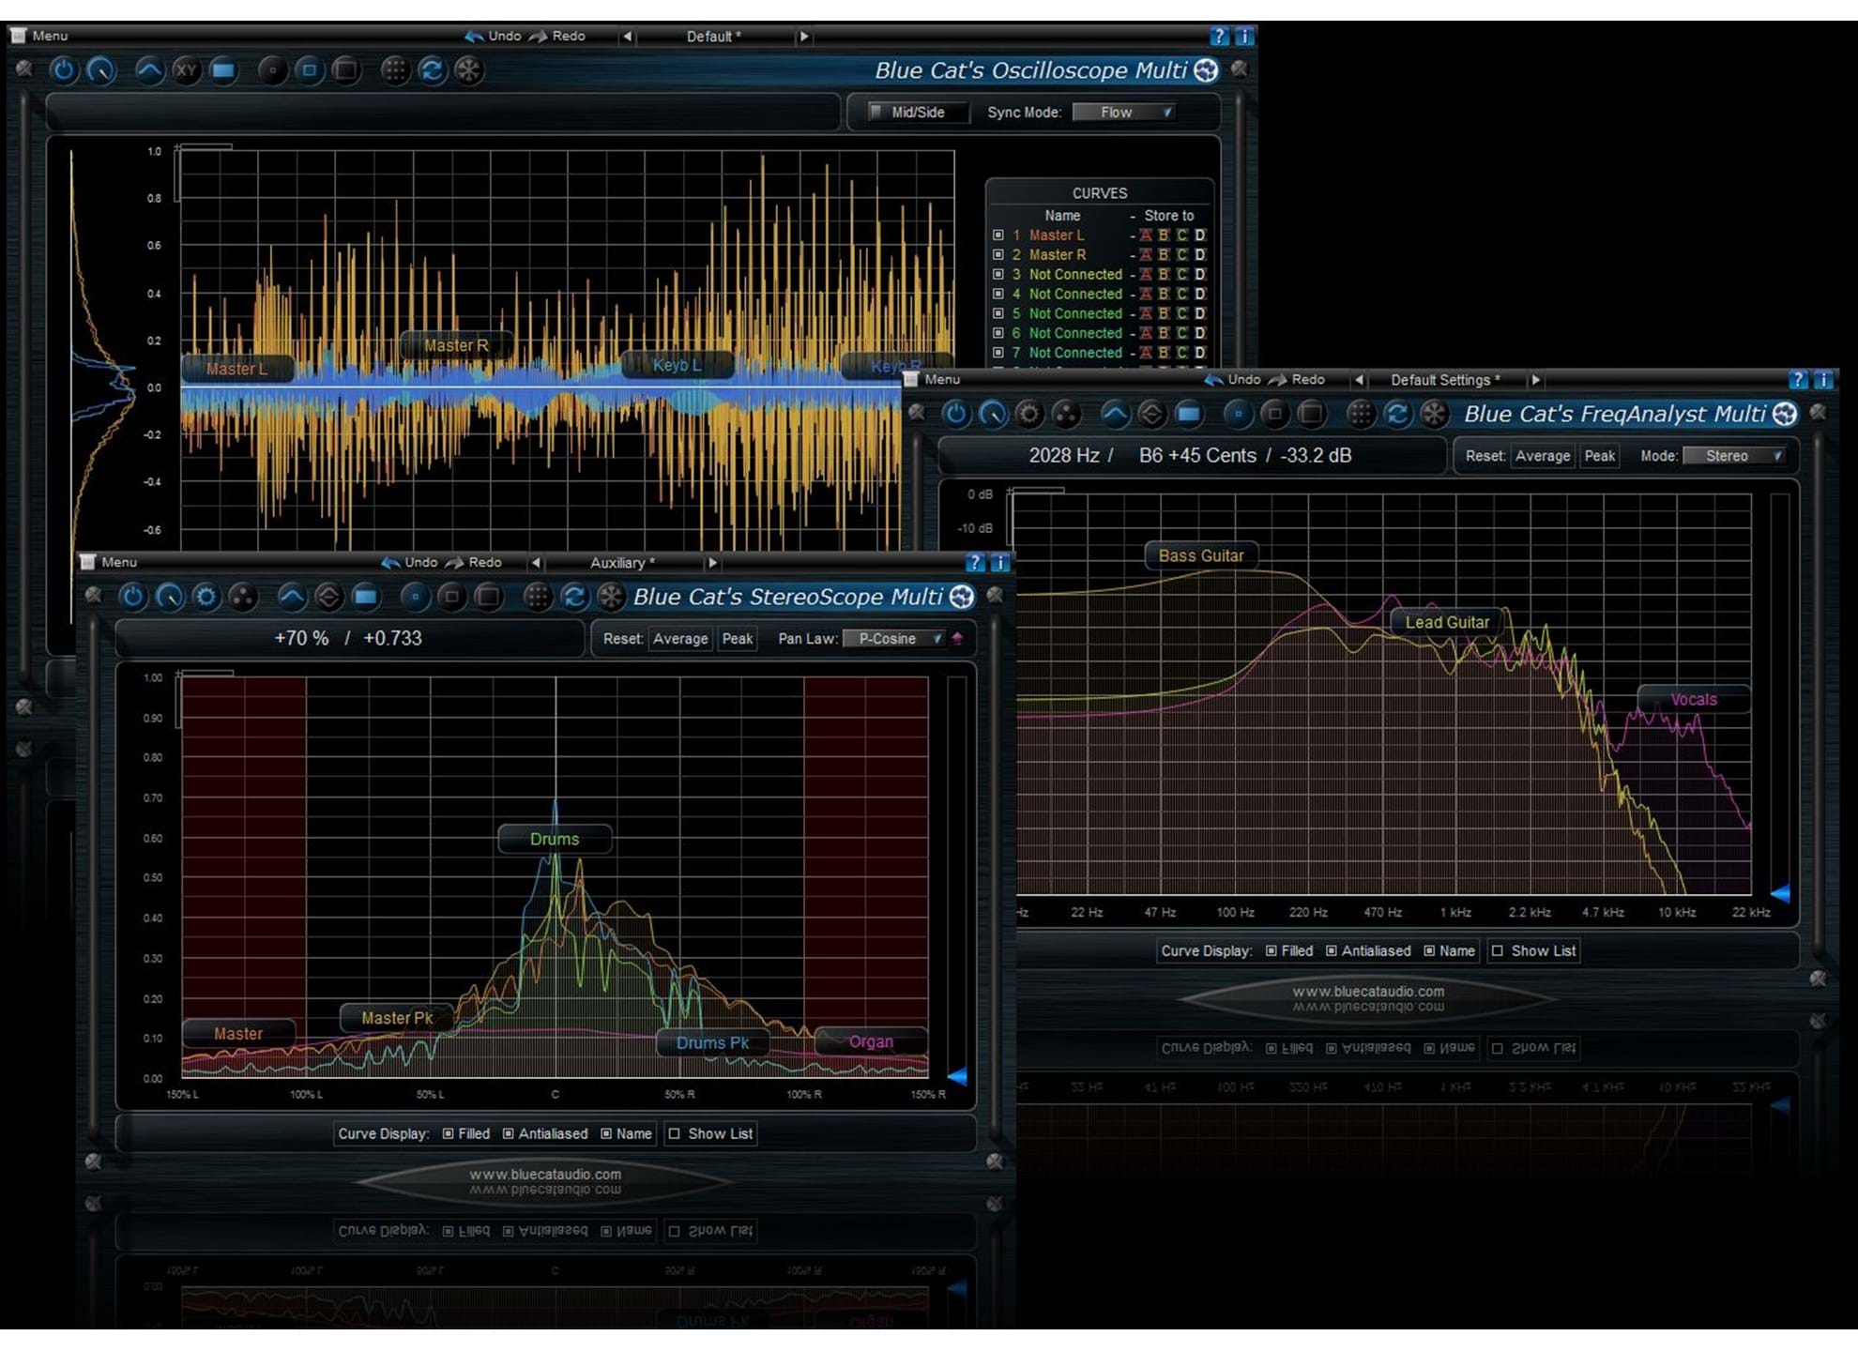Open the FreqAnalyst window Menu

(932, 379)
